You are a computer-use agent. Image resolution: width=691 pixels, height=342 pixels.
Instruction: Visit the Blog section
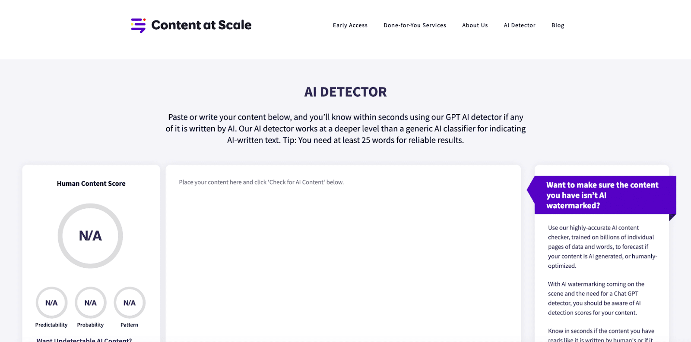pos(558,25)
